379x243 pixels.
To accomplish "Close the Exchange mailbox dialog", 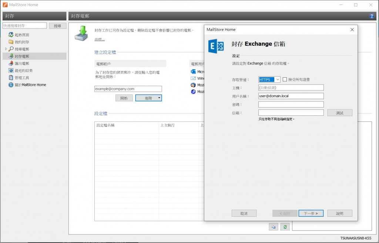I will coord(352,30).
